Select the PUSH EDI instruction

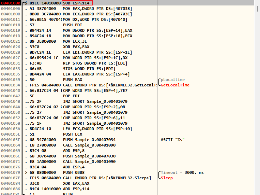coord(73,25)
